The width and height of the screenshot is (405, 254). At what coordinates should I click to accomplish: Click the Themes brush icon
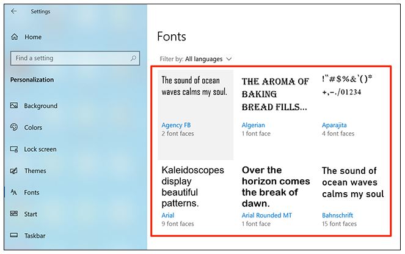tap(14, 171)
